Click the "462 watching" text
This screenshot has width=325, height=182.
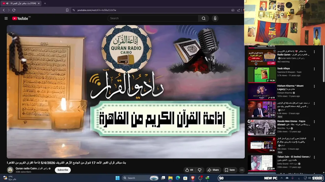(283, 62)
